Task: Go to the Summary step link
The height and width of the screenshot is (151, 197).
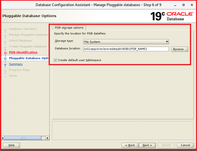Action: click(x=16, y=64)
